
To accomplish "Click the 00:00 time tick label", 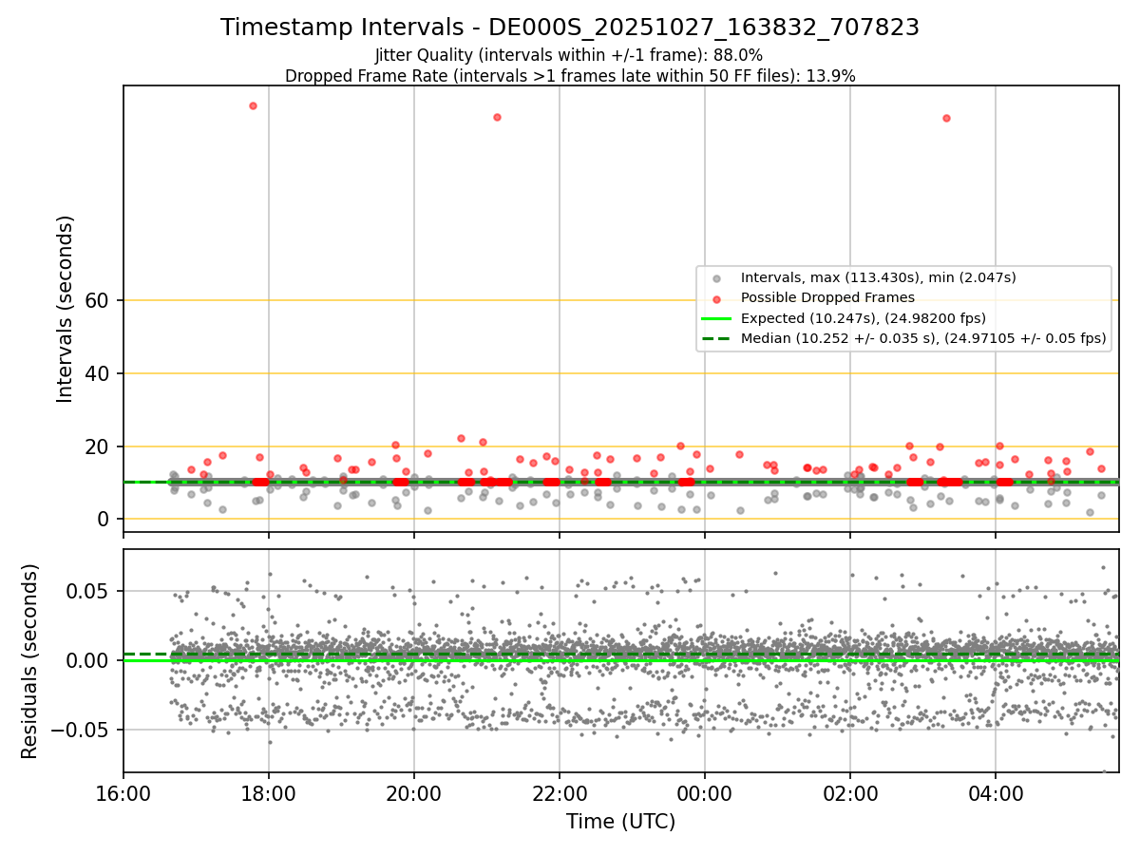I will [x=705, y=793].
